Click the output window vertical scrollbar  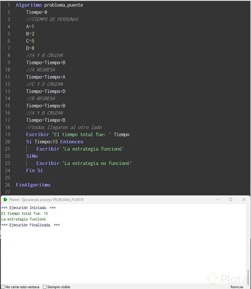pyautogui.click(x=248, y=276)
